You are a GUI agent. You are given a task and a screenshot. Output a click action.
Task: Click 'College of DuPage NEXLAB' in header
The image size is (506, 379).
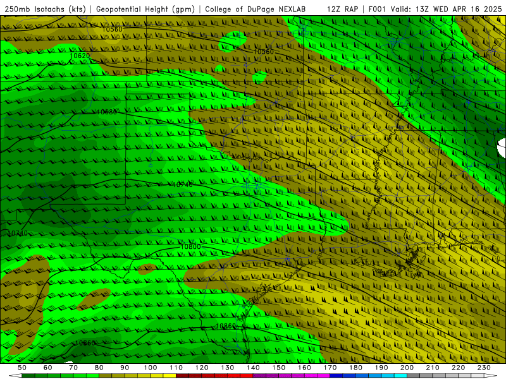pos(256,9)
